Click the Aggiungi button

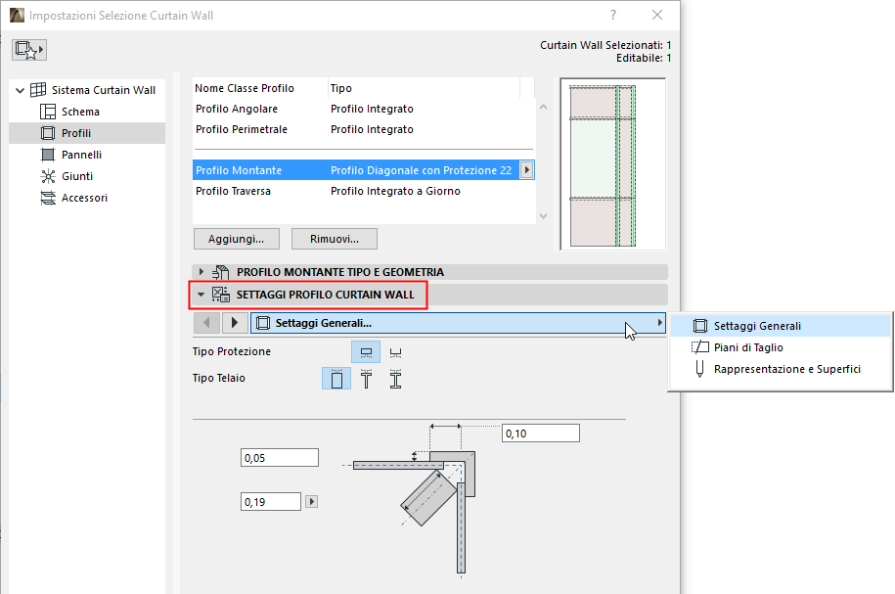pos(236,238)
